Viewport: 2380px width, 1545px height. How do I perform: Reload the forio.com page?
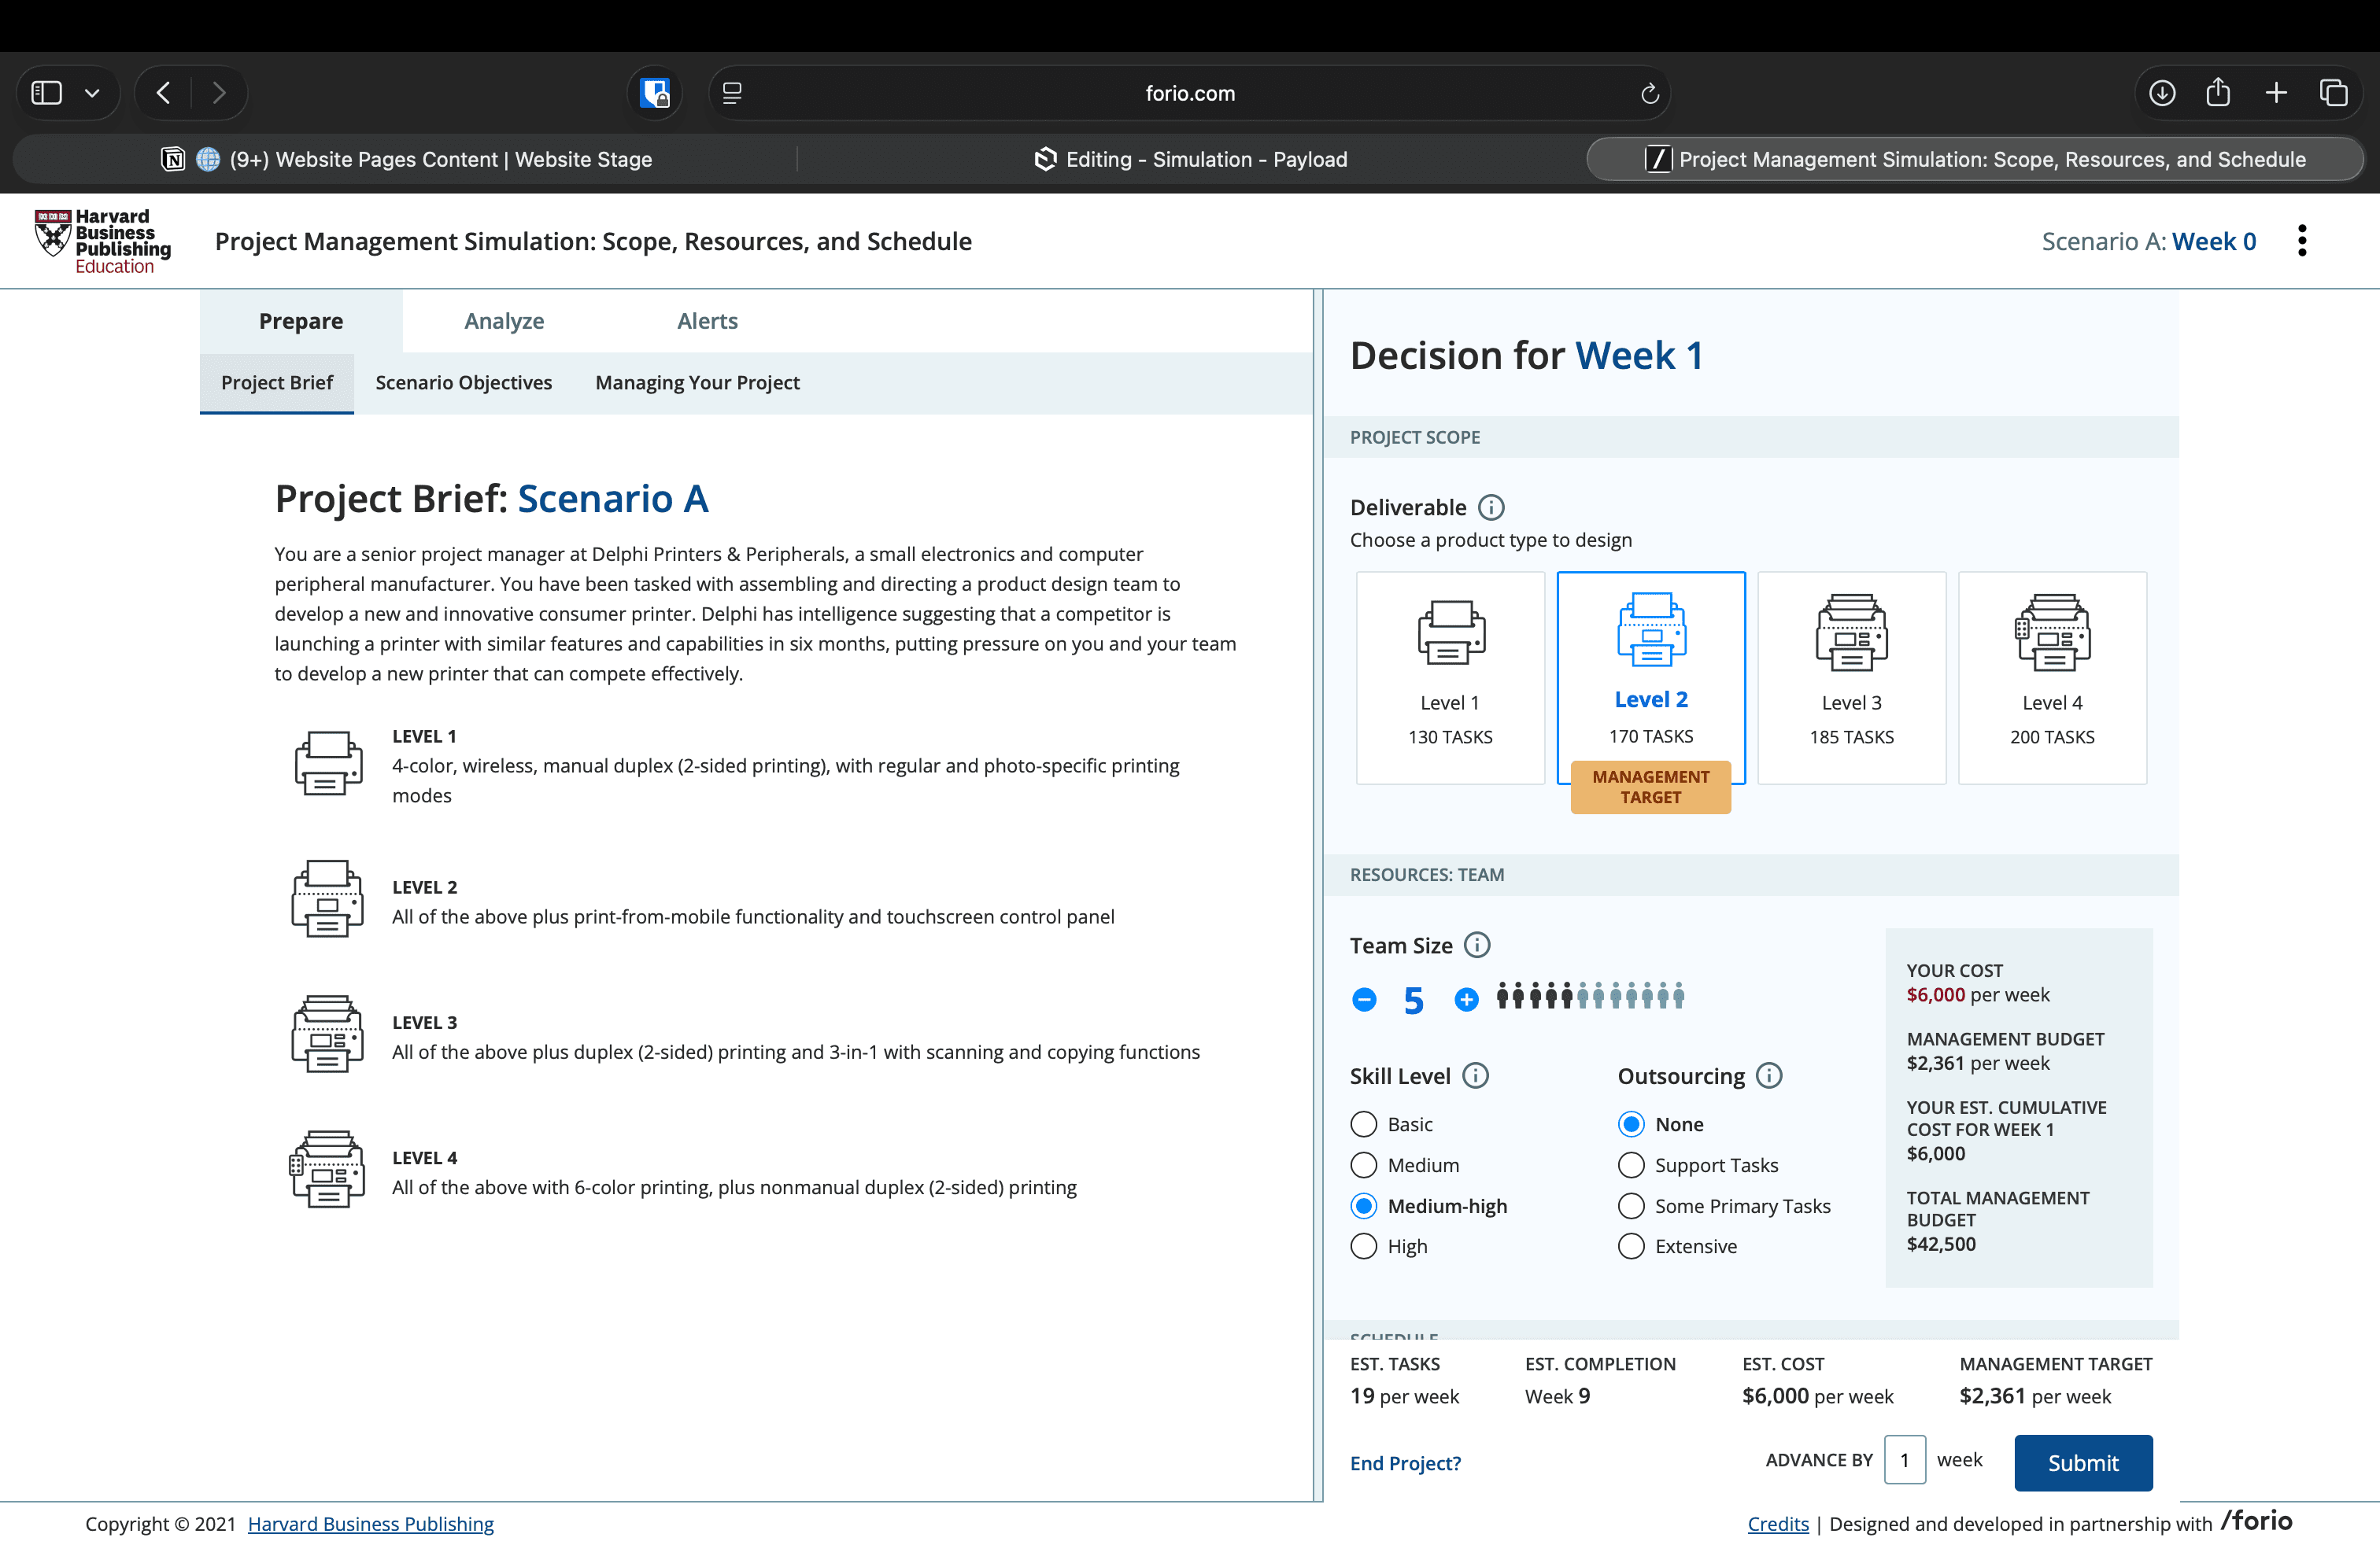click(1650, 93)
